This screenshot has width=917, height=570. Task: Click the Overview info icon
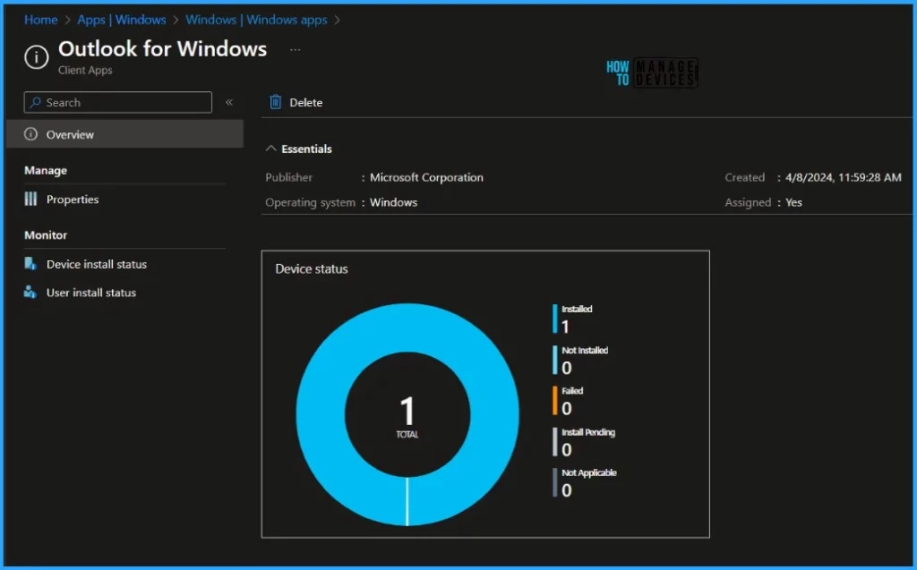[x=31, y=134]
